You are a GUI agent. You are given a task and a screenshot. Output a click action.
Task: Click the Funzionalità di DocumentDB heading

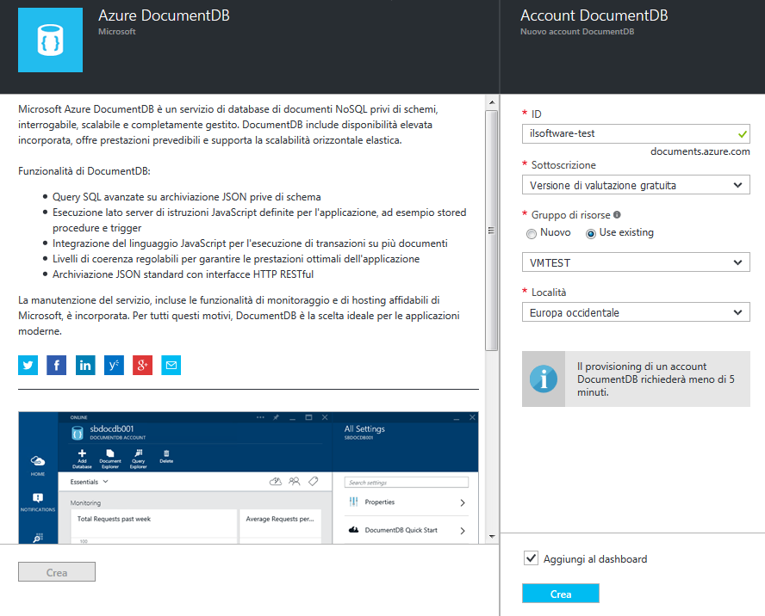(84, 171)
